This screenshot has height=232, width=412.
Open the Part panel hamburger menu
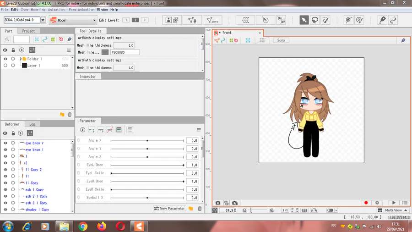pos(69,50)
